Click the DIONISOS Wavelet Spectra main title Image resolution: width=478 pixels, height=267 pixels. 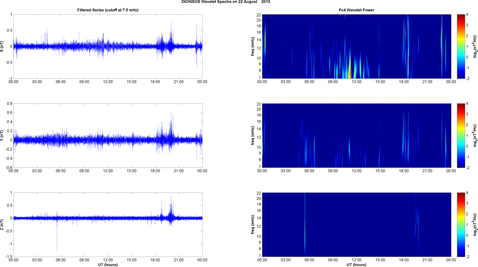coord(226,2)
